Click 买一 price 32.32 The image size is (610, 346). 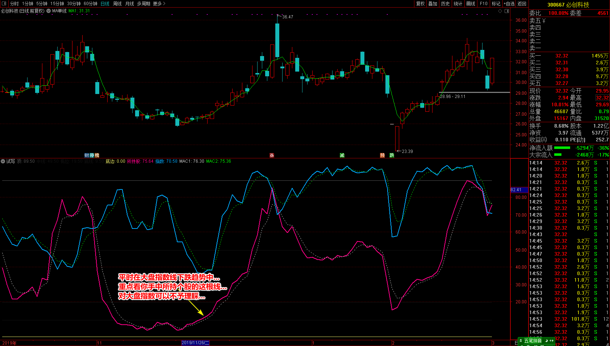click(x=562, y=56)
